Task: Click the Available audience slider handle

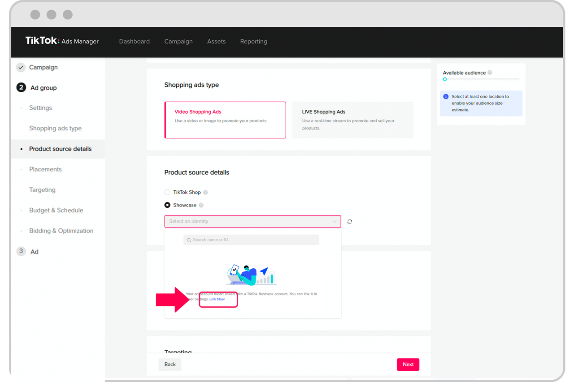Action: point(445,79)
